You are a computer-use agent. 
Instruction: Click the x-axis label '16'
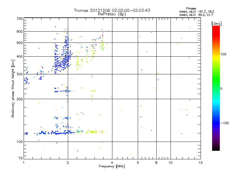201,163
